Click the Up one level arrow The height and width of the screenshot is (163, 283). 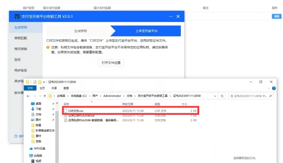[x=45, y=96]
